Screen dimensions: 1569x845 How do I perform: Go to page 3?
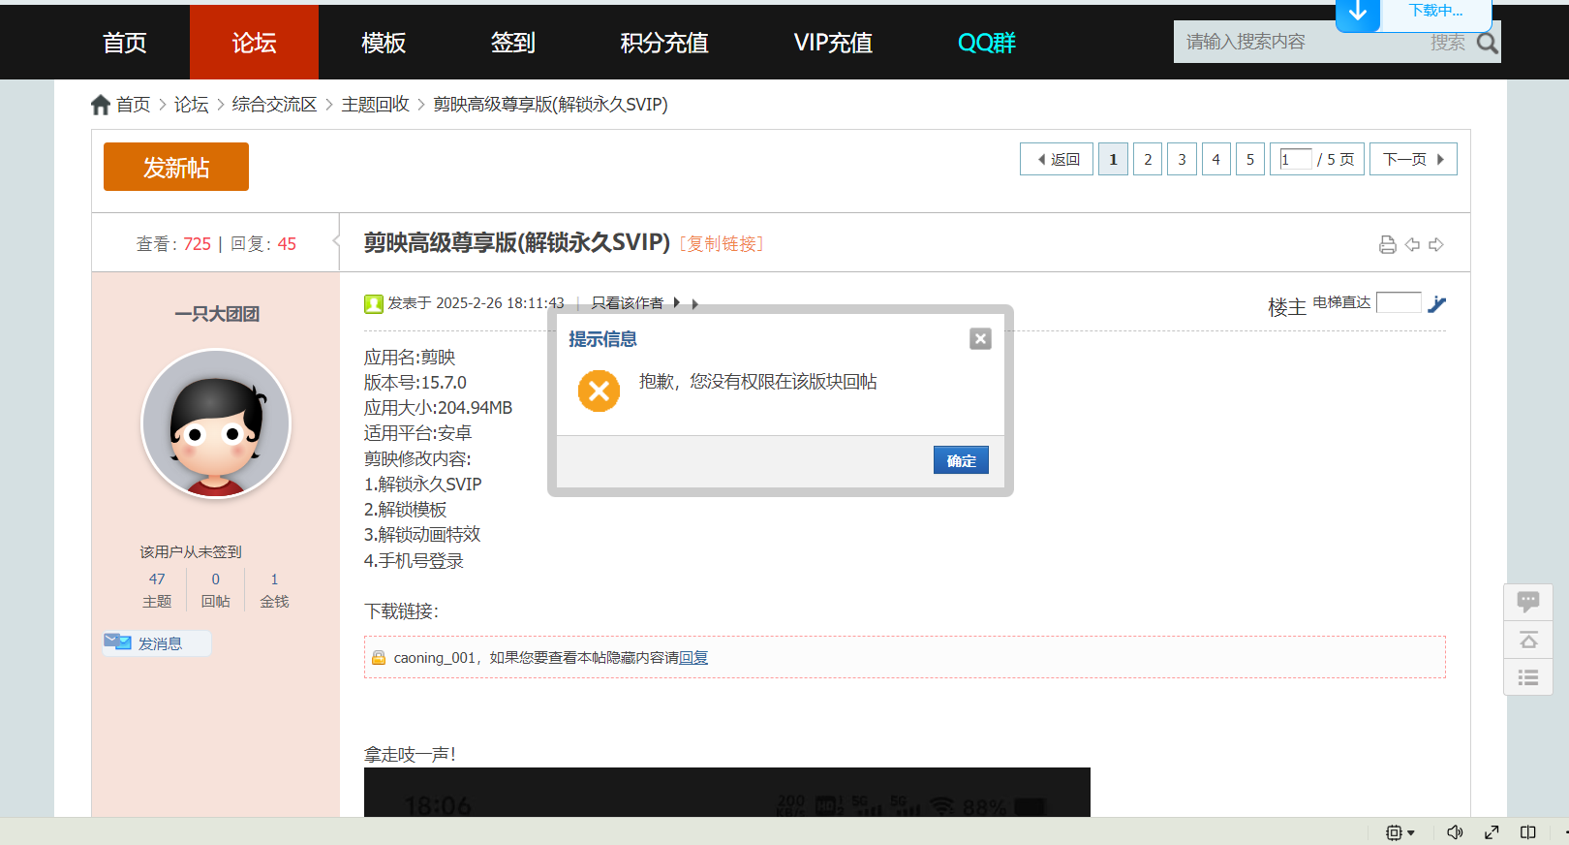[x=1182, y=159]
